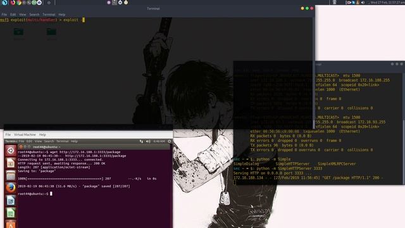Open LibreOffice Calc in Ubuntu launcher

(x=11, y=213)
